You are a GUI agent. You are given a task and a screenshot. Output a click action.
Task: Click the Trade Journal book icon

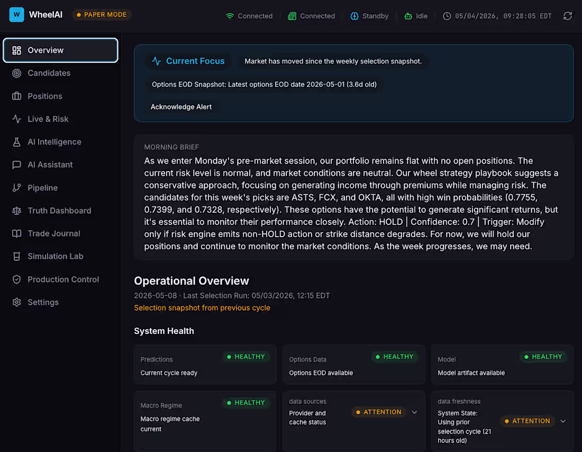pos(17,233)
